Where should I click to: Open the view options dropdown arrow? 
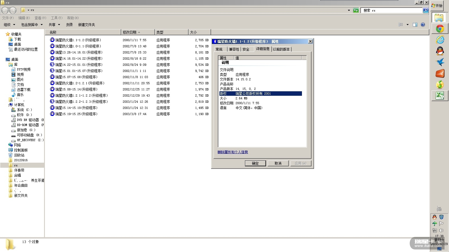pyautogui.click(x=407, y=25)
